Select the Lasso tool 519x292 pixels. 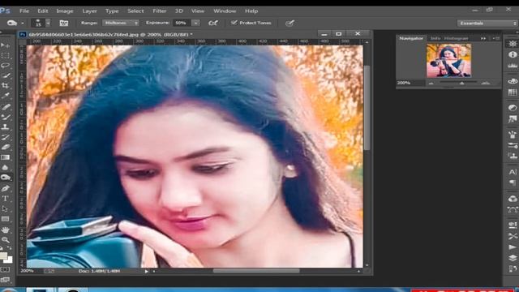[x=5, y=65]
